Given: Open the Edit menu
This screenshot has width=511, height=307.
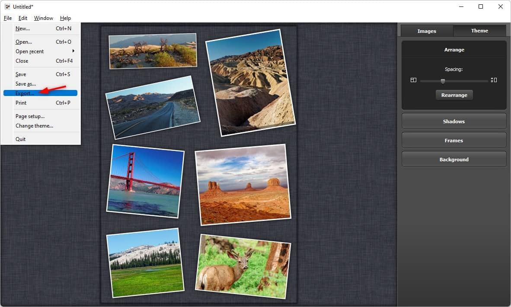Looking at the screenshot, I should [23, 18].
